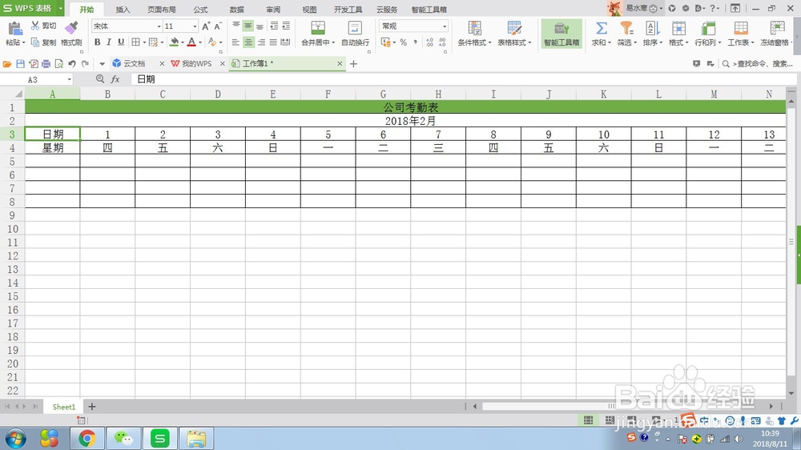Toggle italic formatting (I)

[x=109, y=42]
